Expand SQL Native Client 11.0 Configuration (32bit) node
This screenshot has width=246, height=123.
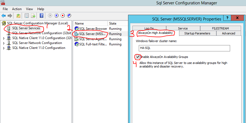(4, 38)
